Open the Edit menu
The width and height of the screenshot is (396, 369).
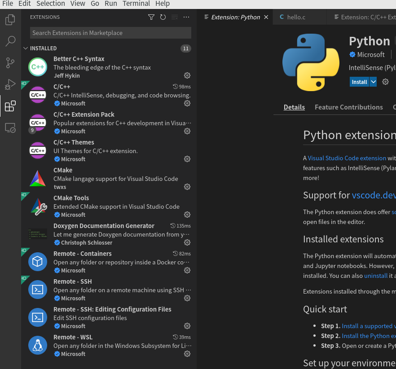(x=25, y=4)
